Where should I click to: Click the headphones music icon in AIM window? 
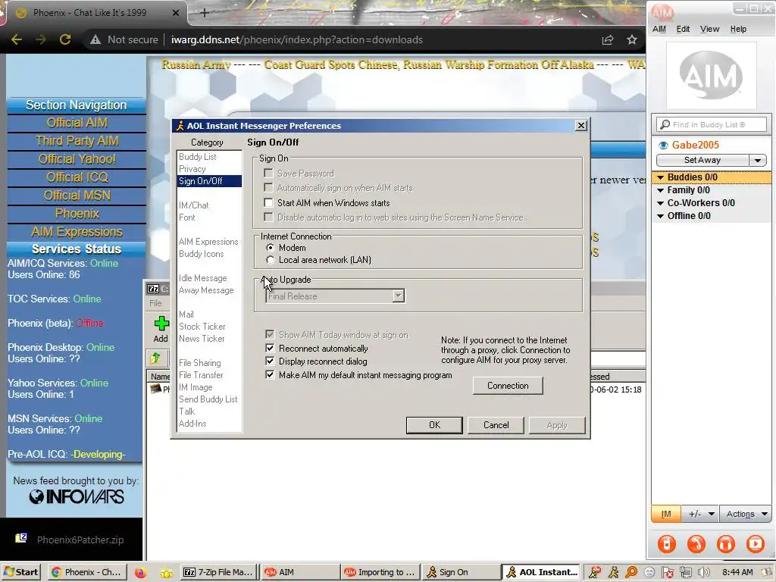(725, 543)
